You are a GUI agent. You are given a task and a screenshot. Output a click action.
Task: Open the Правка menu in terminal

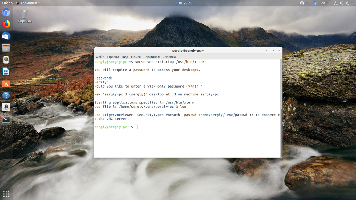coord(113,57)
